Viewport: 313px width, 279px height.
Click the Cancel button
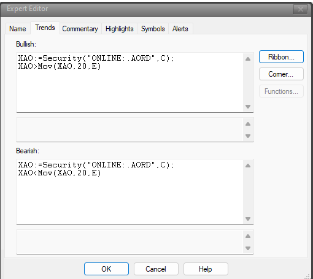pyautogui.click(x=156, y=269)
